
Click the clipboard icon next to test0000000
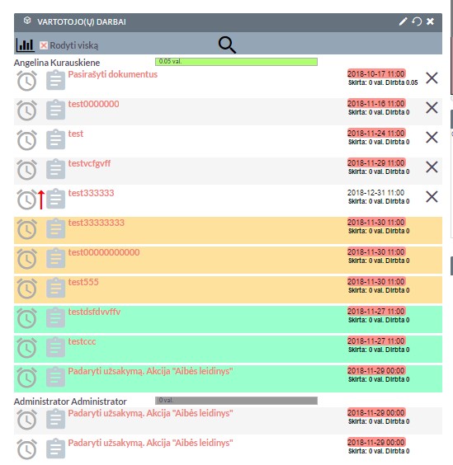[x=55, y=110]
